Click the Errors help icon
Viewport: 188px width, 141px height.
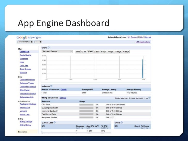click(122, 122)
